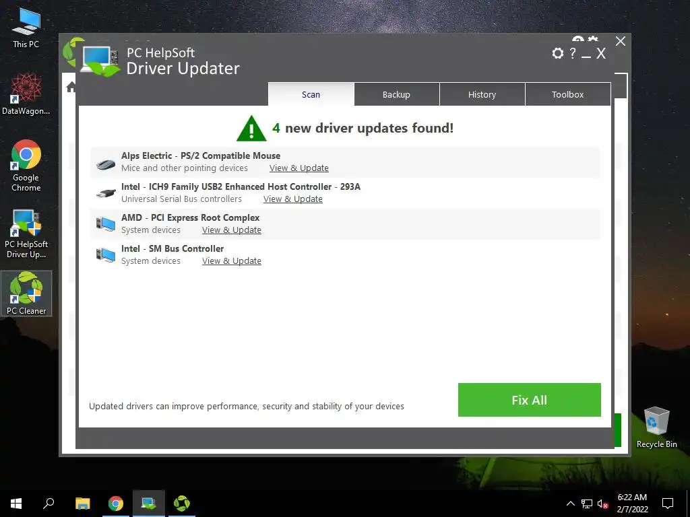This screenshot has height=517, width=690.
Task: Open the taskbar clock and date
Action: (632, 504)
